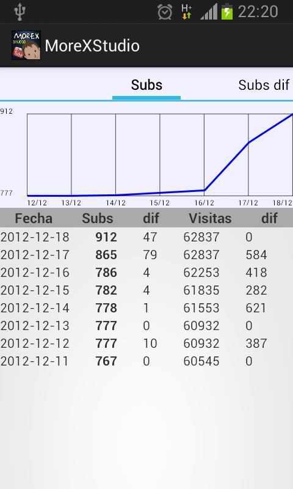Viewport: 293px width, 489px height.
Task: Select the 2012-12-14 date row
Action: [x=146, y=308]
